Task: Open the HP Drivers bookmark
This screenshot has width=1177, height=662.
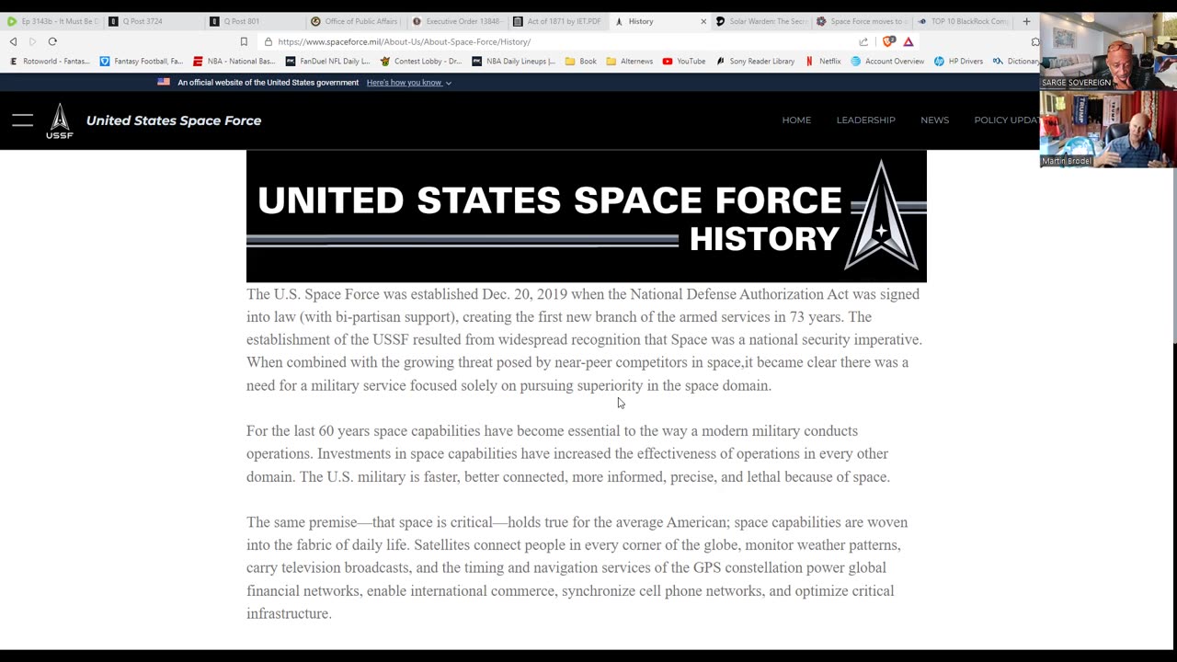Action: 958,62
